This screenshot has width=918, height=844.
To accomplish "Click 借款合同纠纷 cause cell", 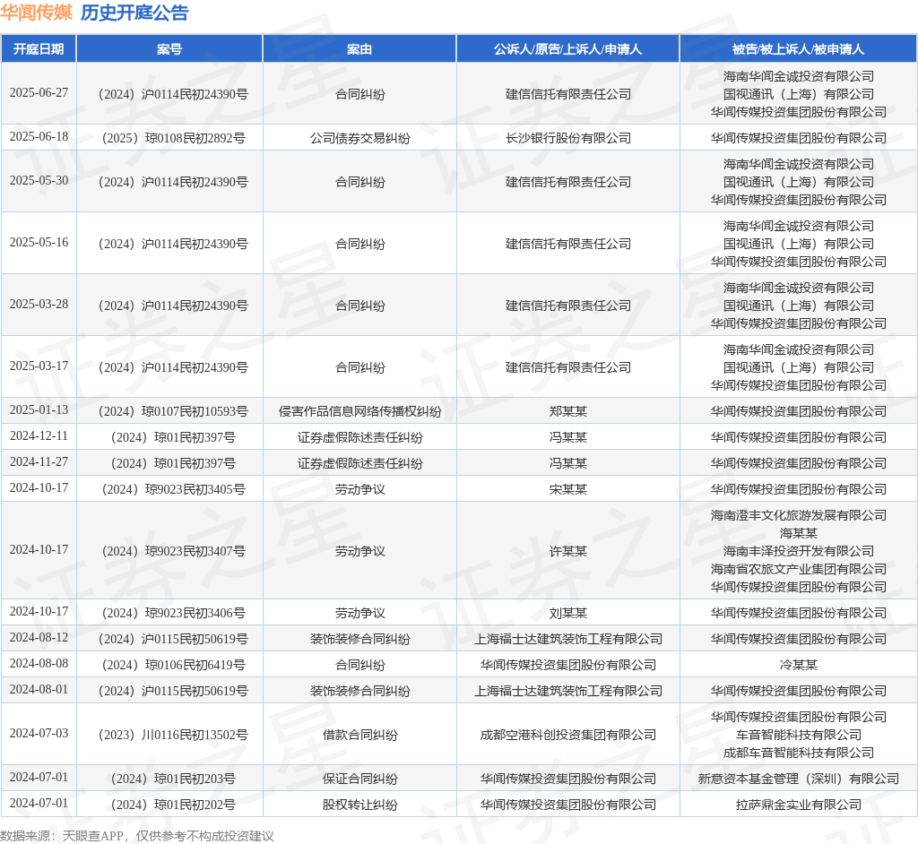I will tap(360, 735).
